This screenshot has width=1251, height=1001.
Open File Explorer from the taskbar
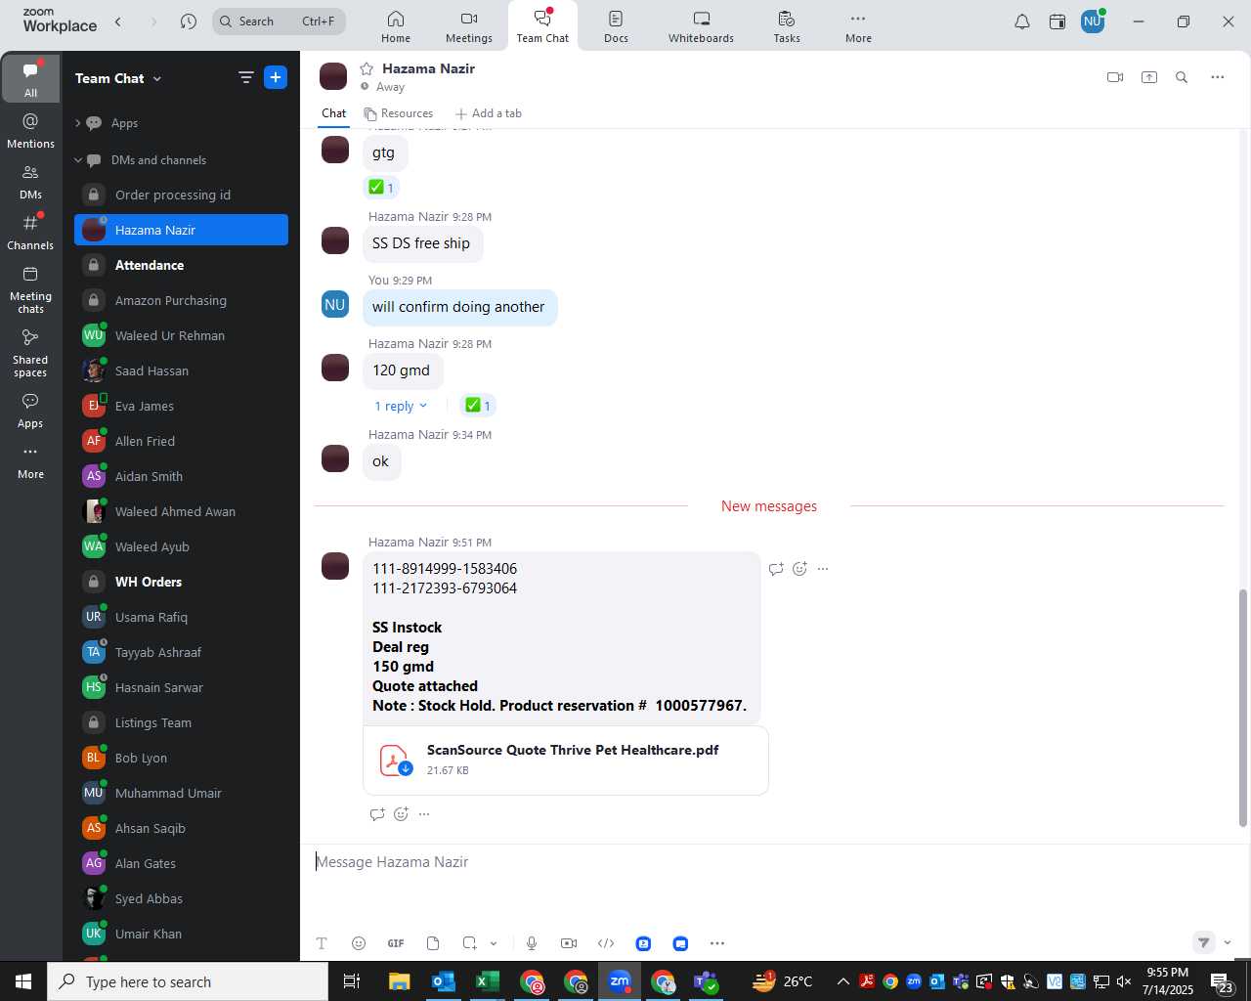[x=399, y=981]
